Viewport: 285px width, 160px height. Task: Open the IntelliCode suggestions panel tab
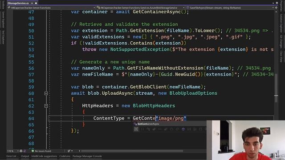pos(44,156)
